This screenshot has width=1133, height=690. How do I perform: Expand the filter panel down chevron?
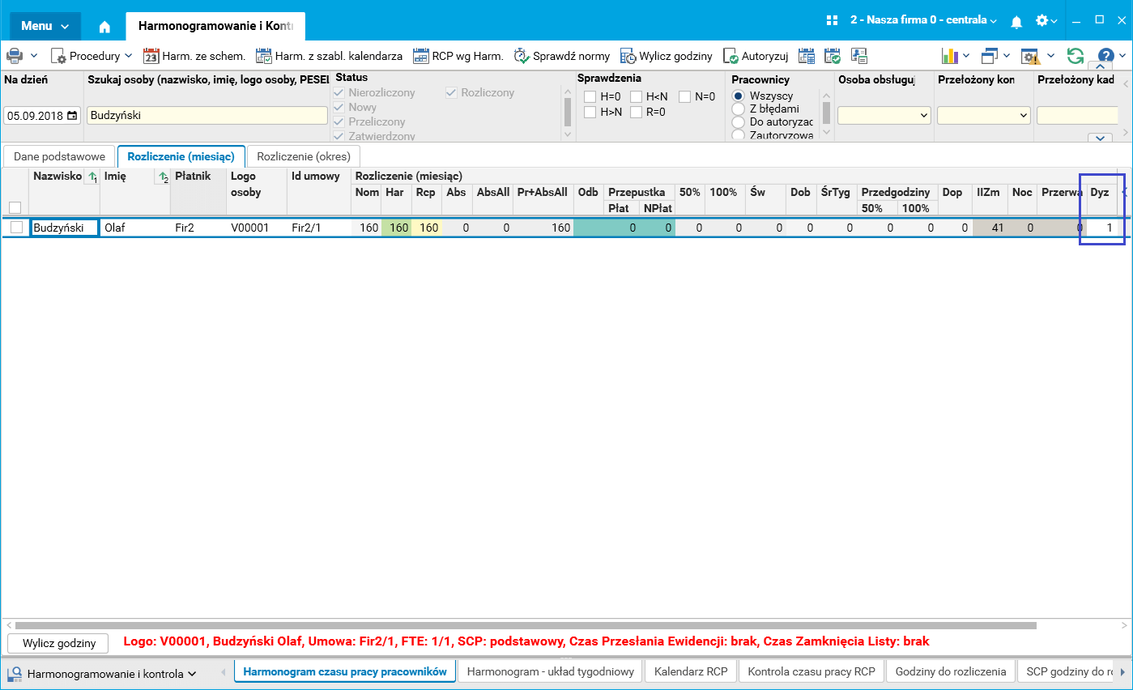click(x=1101, y=138)
